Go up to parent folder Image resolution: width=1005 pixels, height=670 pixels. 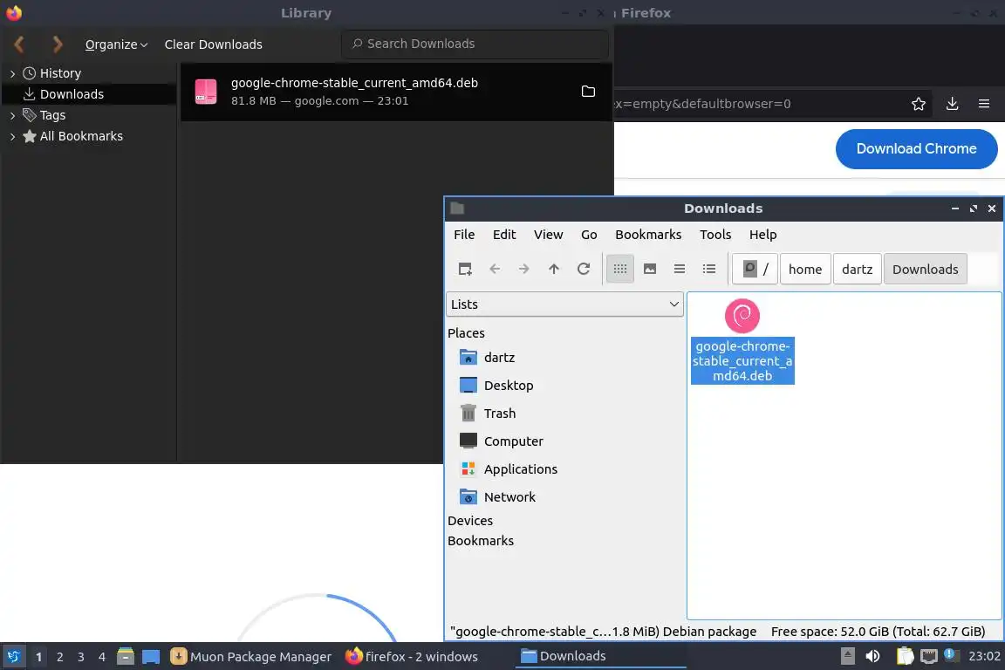point(554,270)
